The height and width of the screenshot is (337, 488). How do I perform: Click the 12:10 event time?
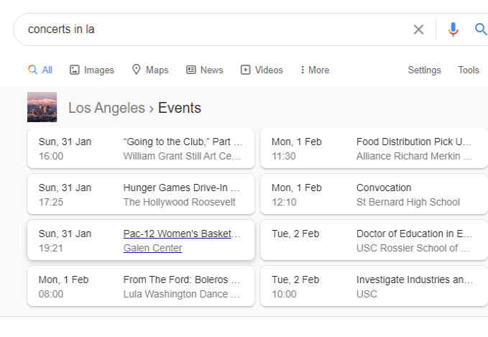tap(284, 202)
